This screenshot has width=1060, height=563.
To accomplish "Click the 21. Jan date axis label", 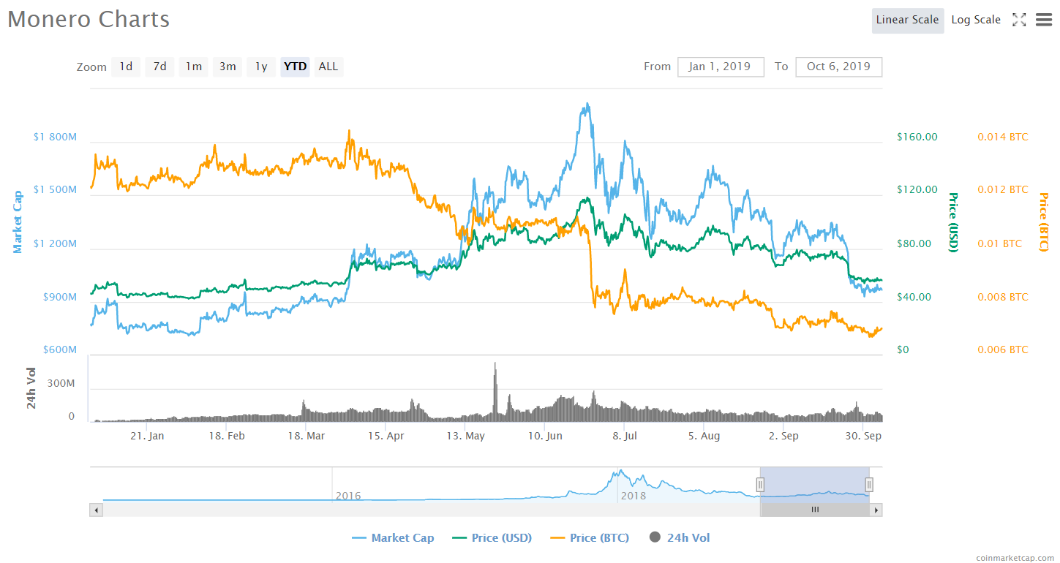I will click(x=147, y=436).
